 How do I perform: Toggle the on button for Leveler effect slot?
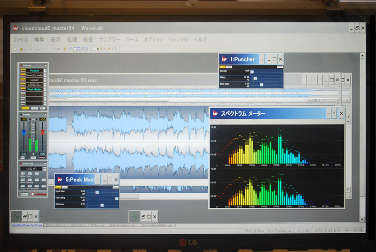23,79
